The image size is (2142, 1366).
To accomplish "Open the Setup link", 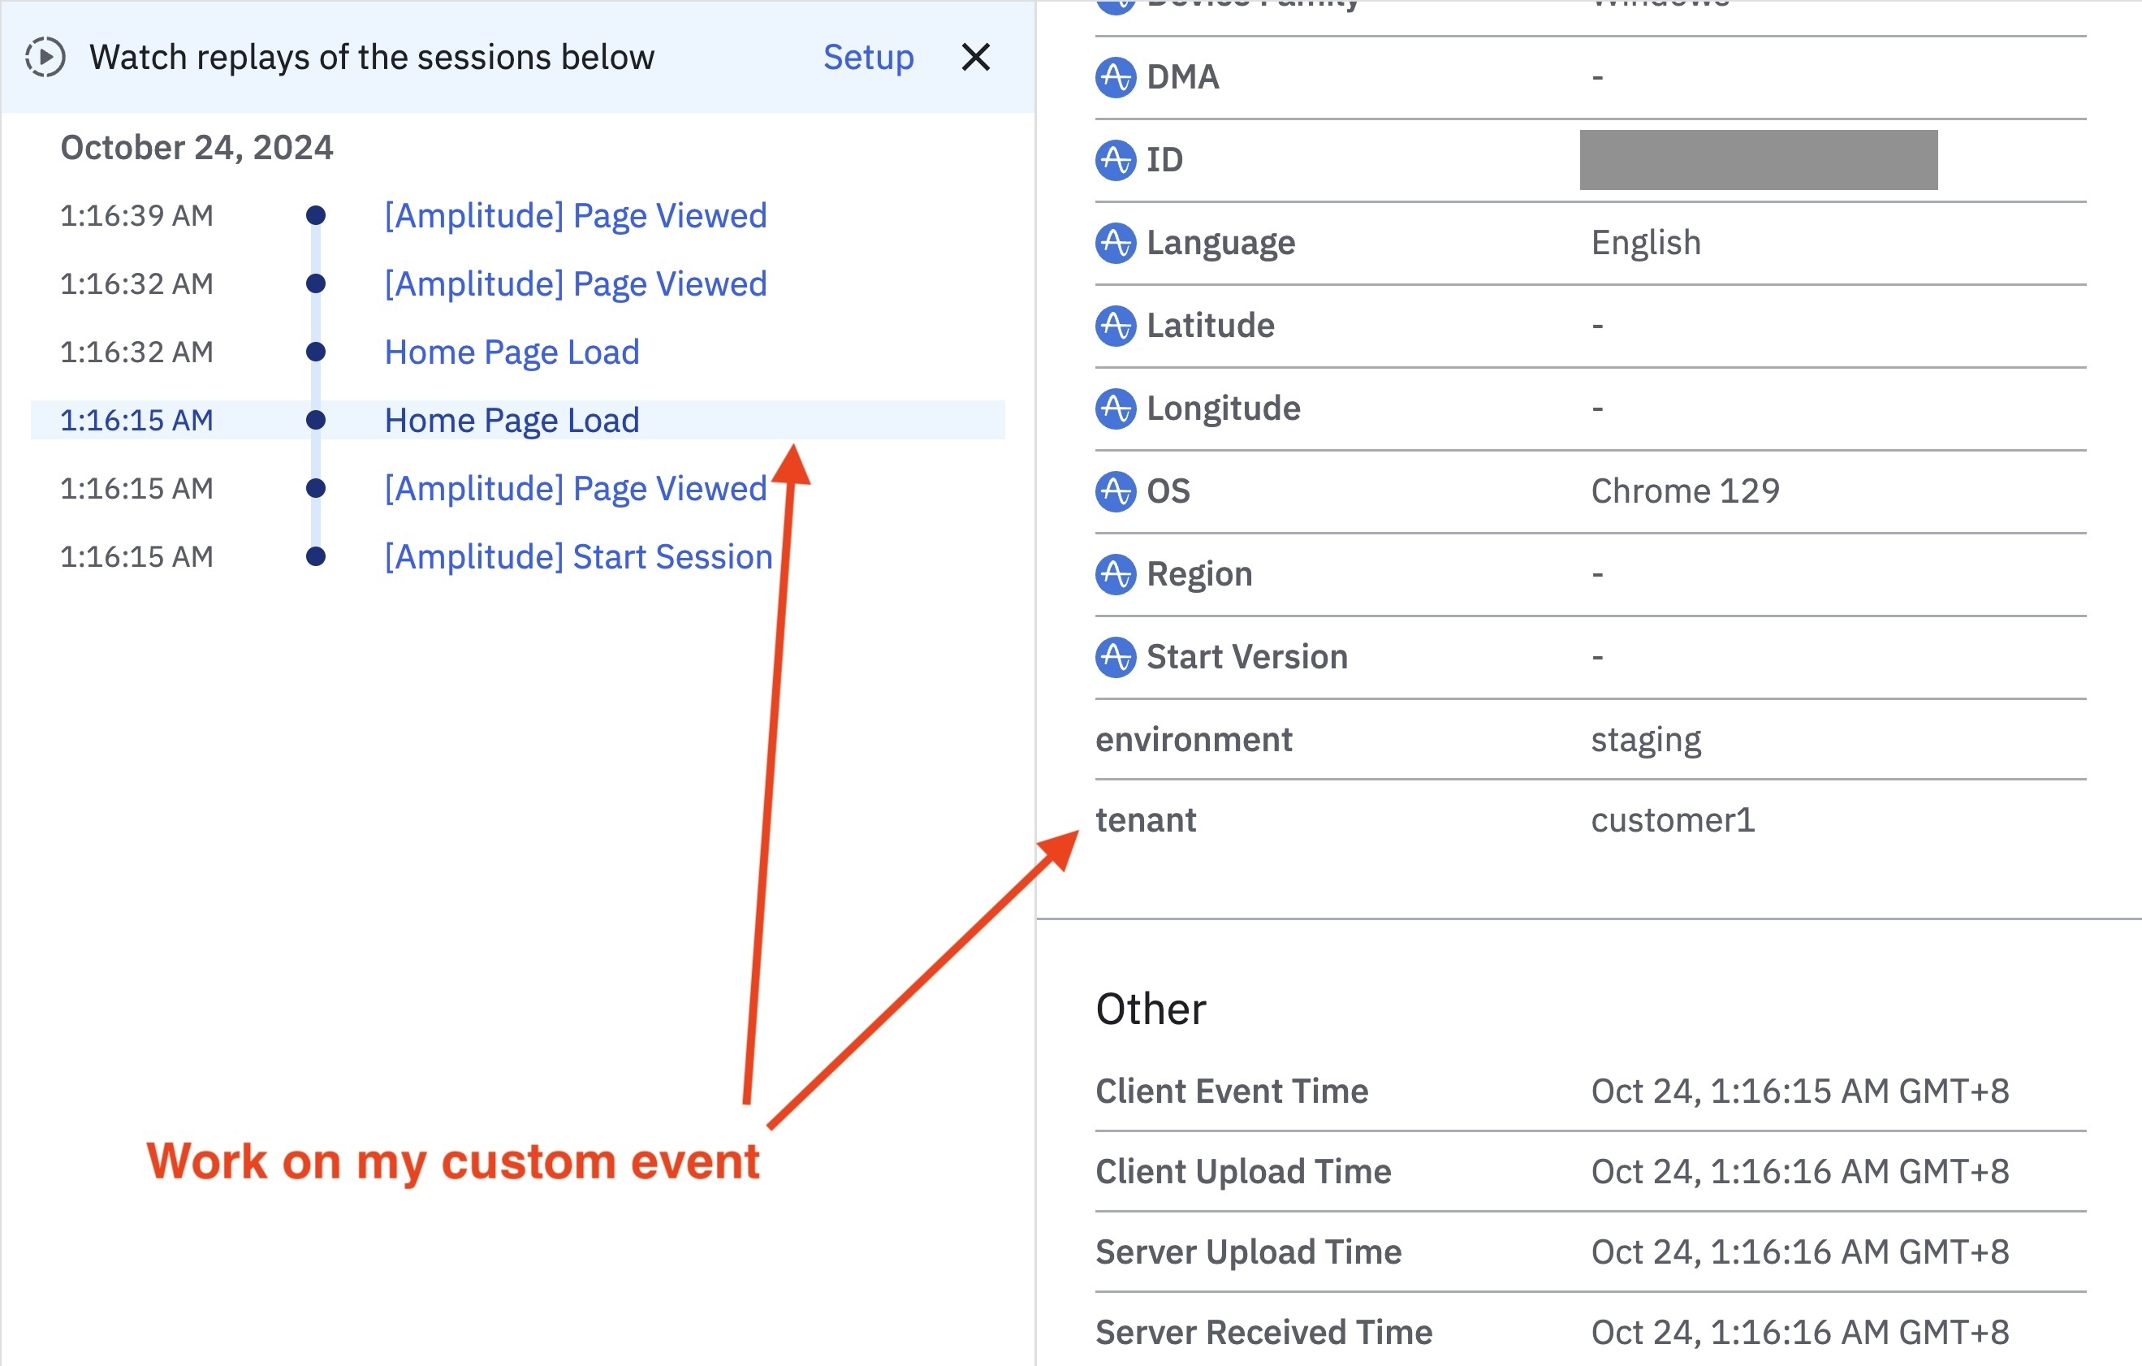I will pos(867,58).
